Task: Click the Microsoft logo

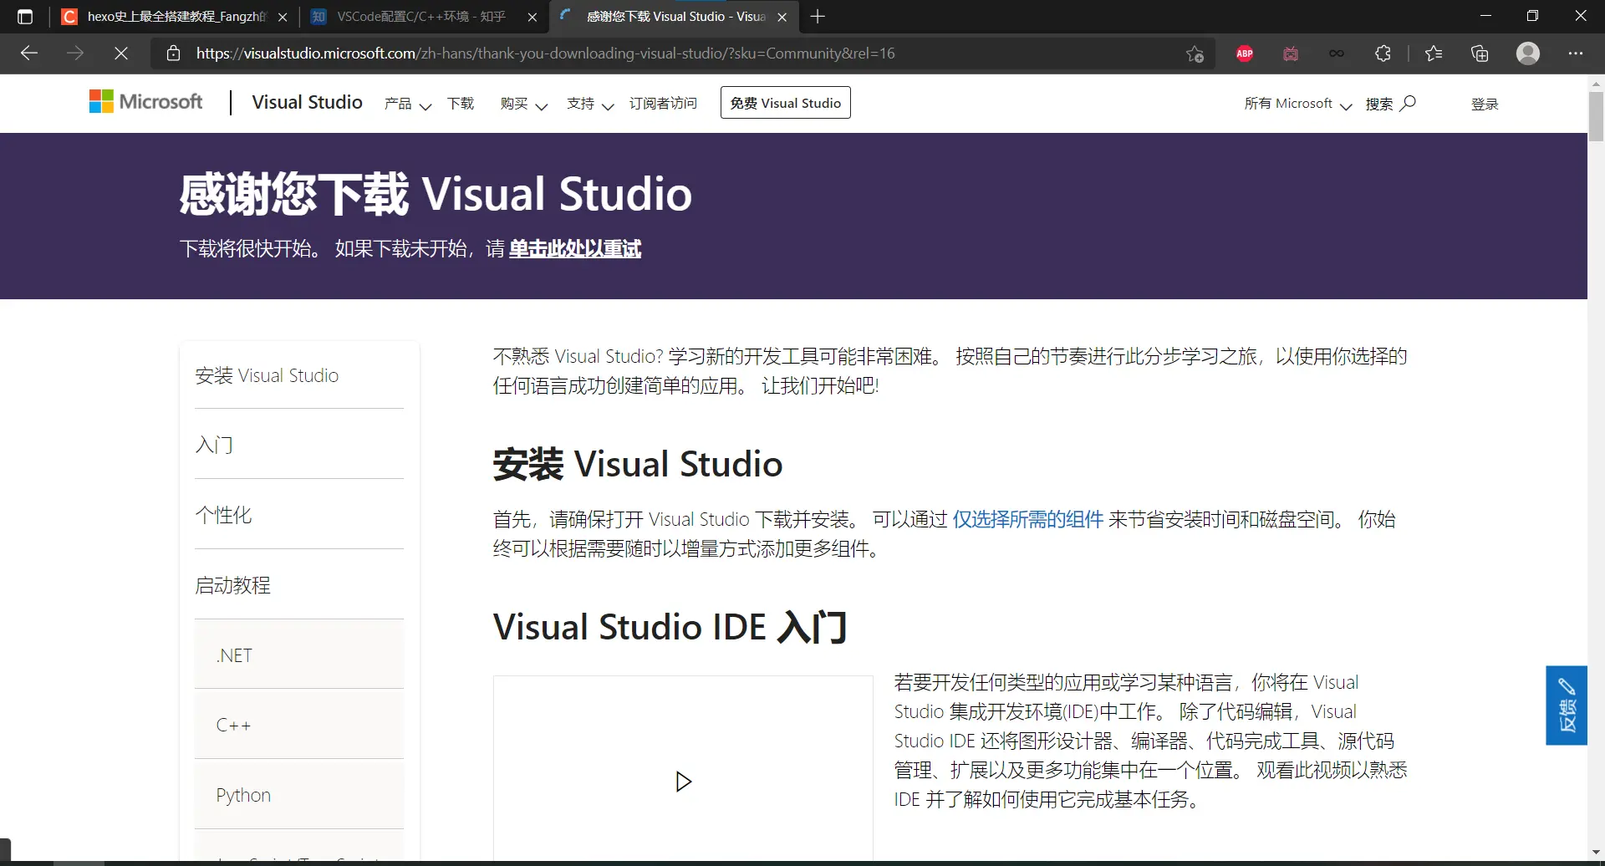Action: (146, 102)
